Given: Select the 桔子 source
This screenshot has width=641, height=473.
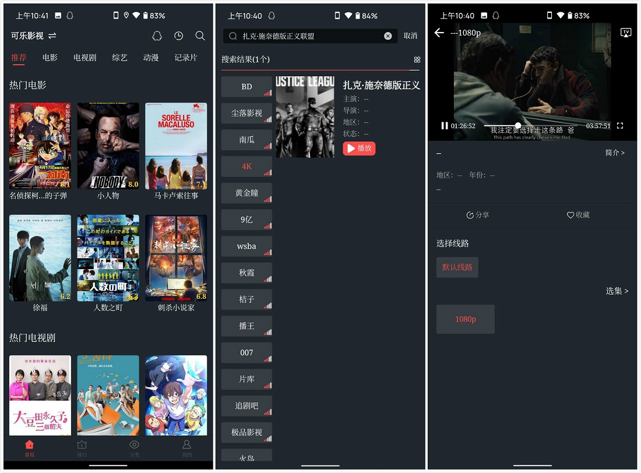Looking at the screenshot, I should pyautogui.click(x=246, y=299).
